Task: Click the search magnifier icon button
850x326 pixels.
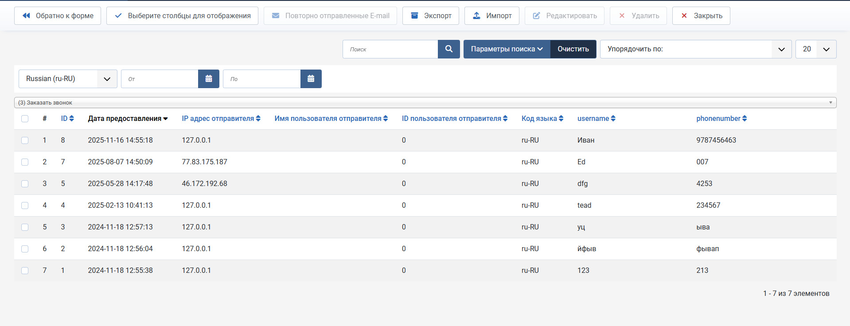Action: pos(449,49)
